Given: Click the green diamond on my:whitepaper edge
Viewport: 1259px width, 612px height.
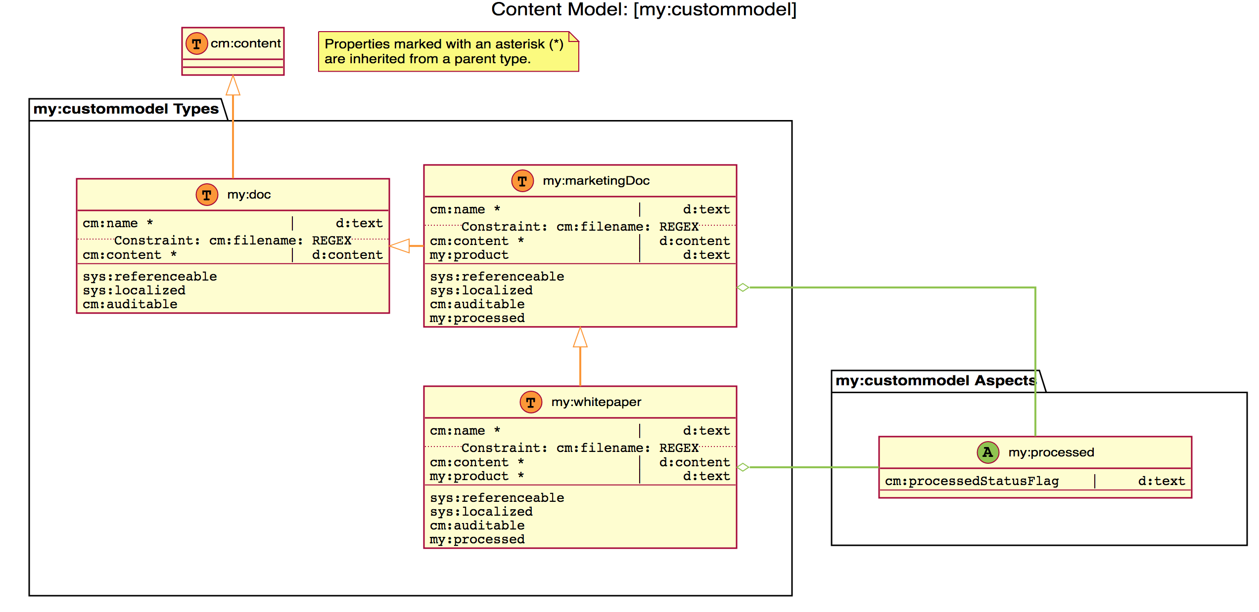Looking at the screenshot, I should click(743, 467).
